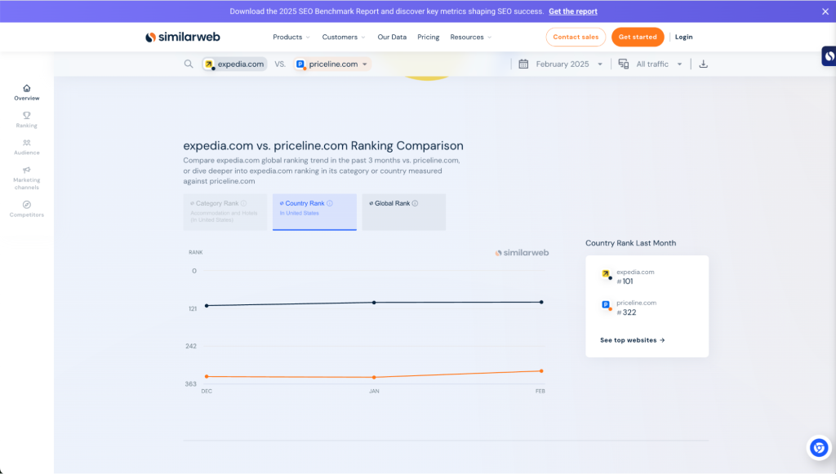Expand the All traffic filter dropdown
The image size is (836, 474).
click(x=651, y=63)
